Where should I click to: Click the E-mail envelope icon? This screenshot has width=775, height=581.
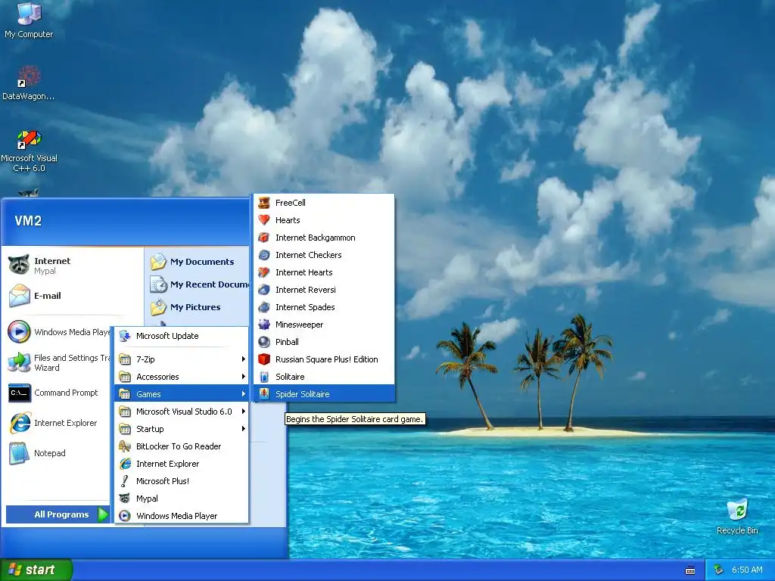[19, 296]
